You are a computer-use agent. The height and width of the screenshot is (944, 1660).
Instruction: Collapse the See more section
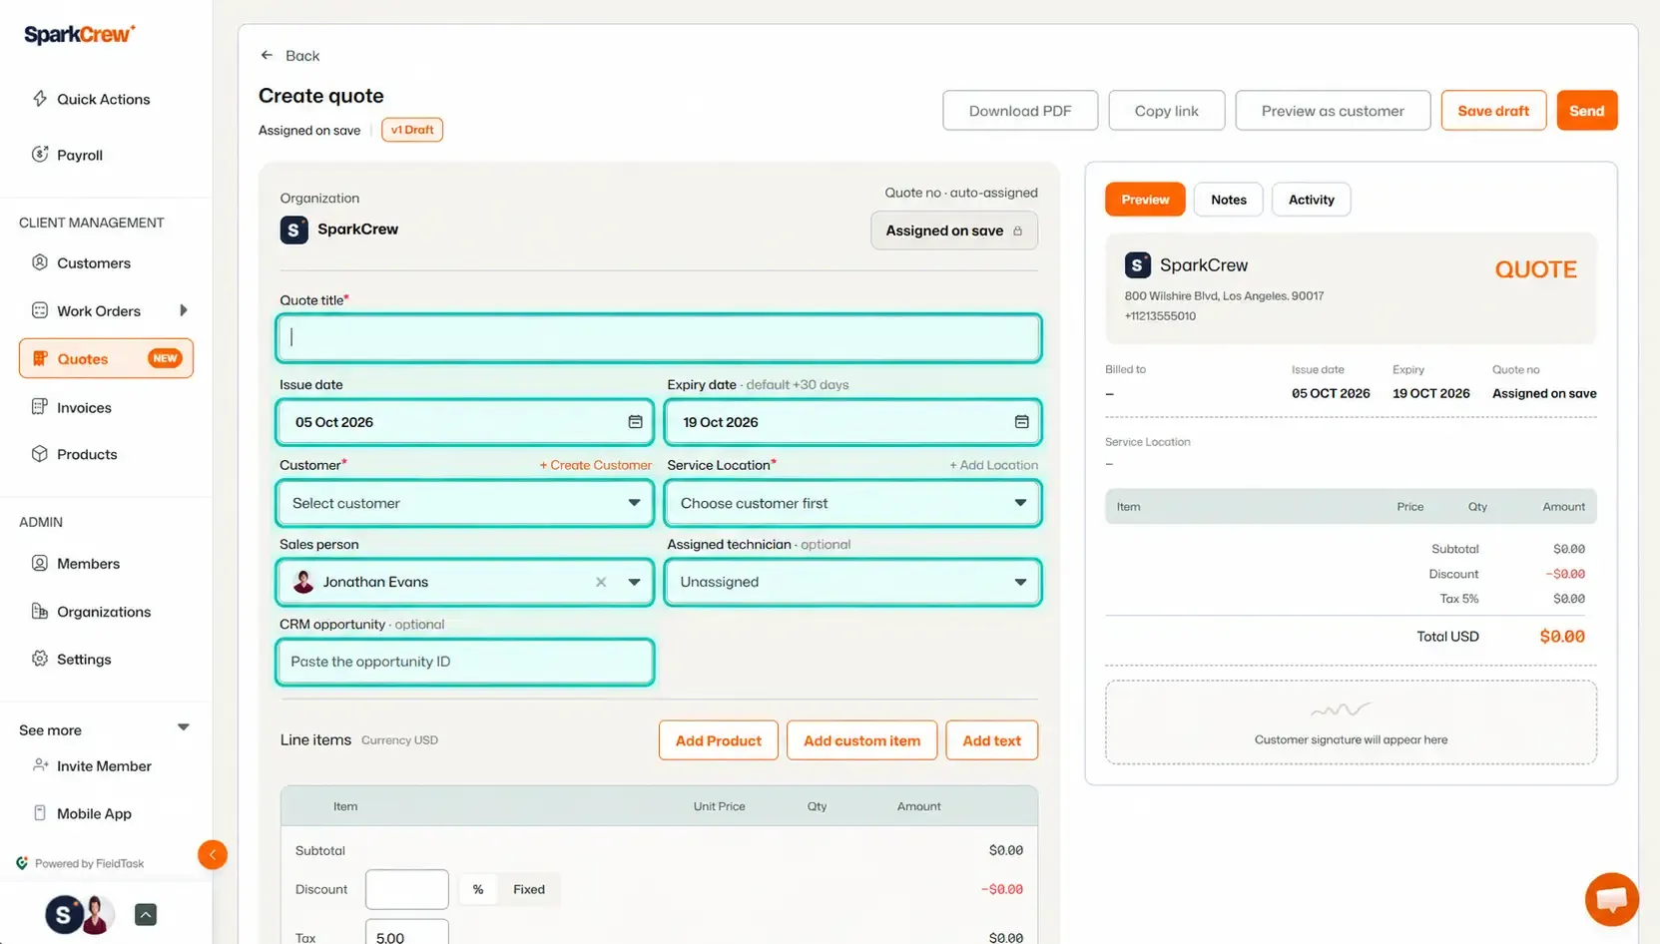point(184,727)
